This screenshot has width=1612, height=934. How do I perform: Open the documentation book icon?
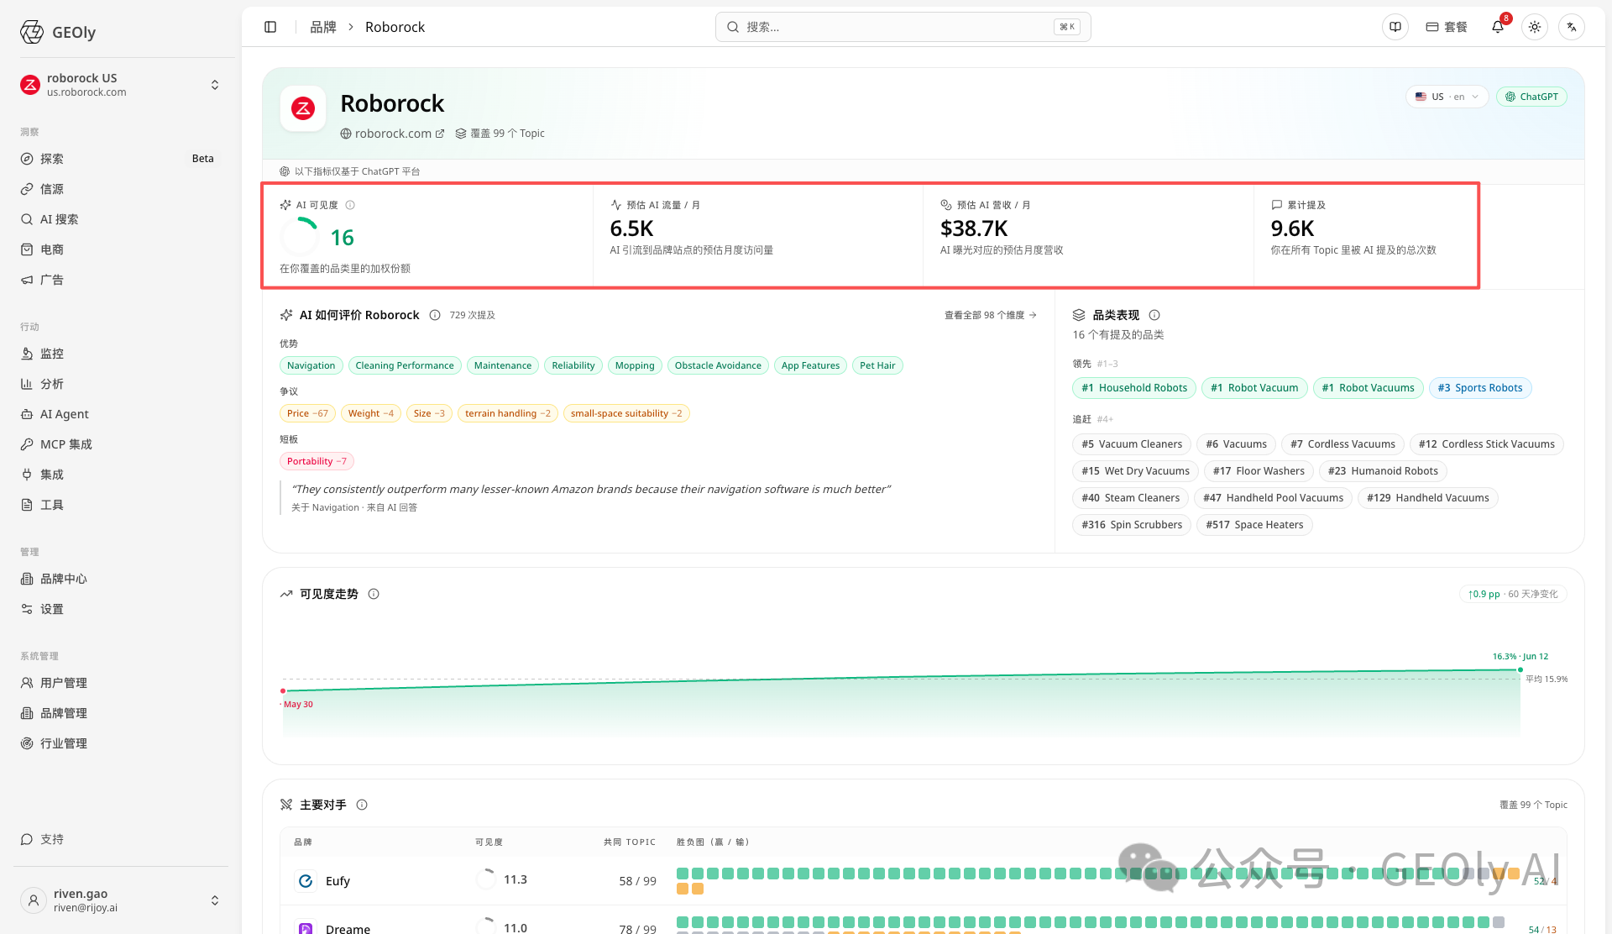pos(1395,27)
